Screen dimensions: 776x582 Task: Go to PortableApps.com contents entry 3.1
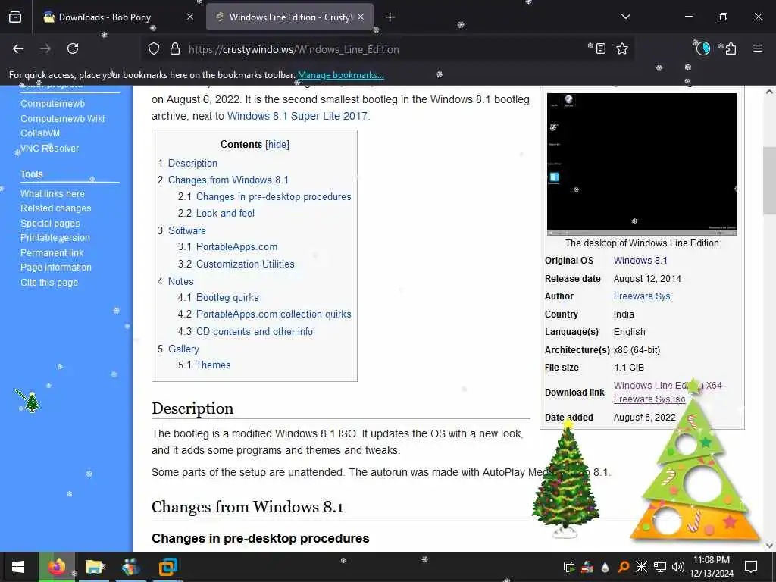236,246
